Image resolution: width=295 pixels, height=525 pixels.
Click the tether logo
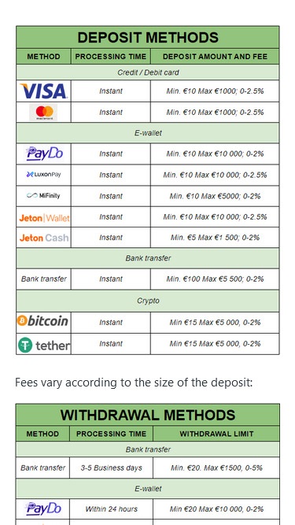coord(44,345)
